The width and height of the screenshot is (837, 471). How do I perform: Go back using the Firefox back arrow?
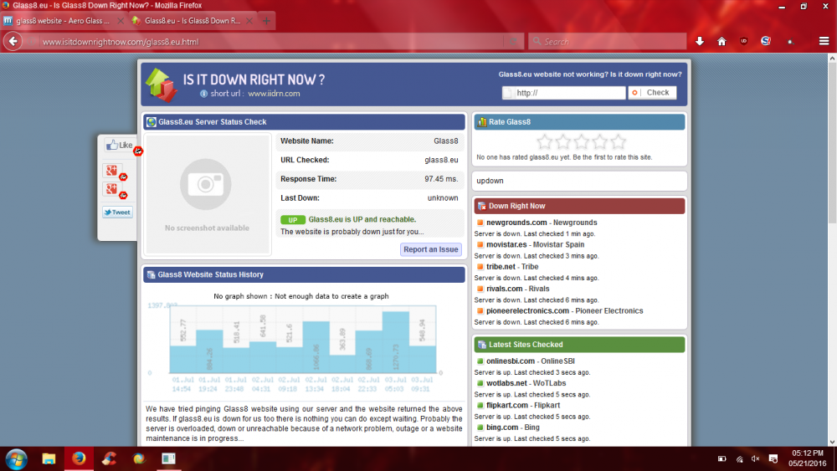tap(13, 41)
